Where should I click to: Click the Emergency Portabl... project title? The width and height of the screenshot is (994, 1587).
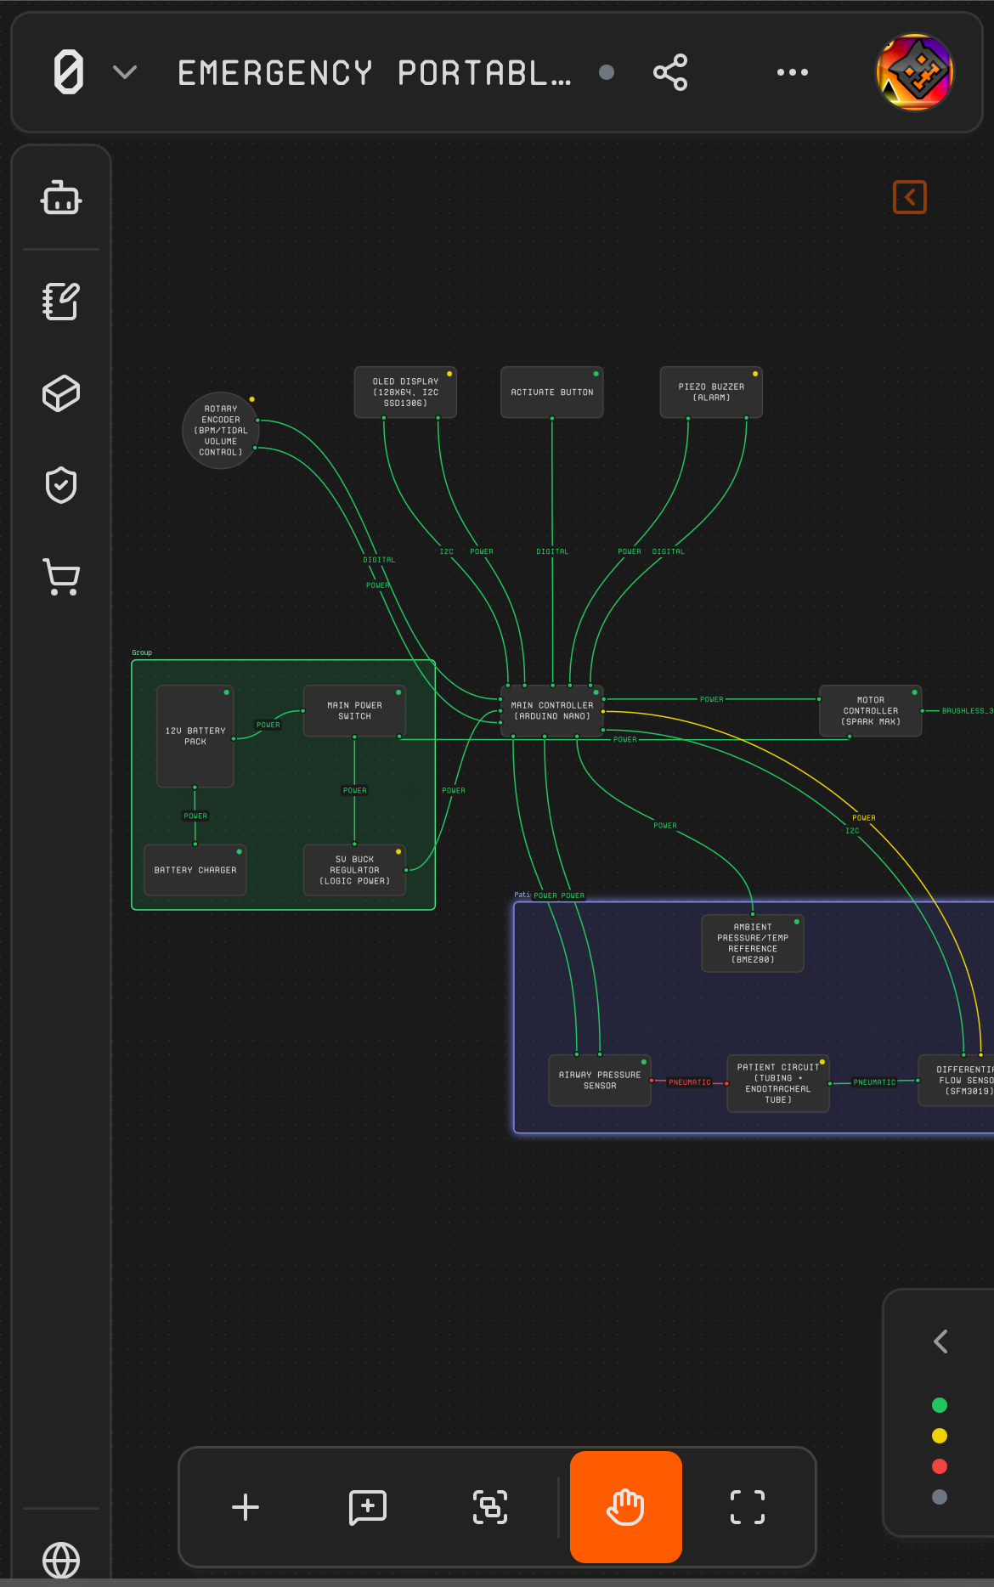click(375, 73)
